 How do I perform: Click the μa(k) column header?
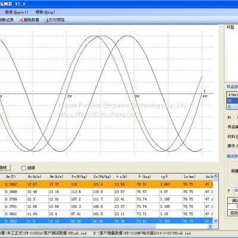tap(121, 177)
